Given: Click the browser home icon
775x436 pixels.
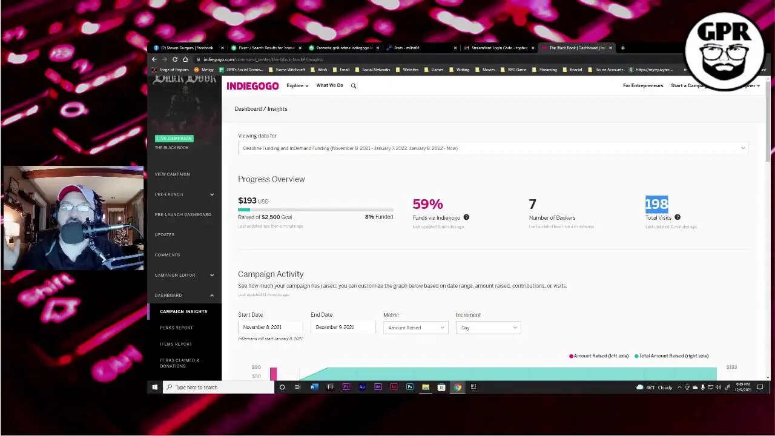Looking at the screenshot, I should click(x=185, y=59).
